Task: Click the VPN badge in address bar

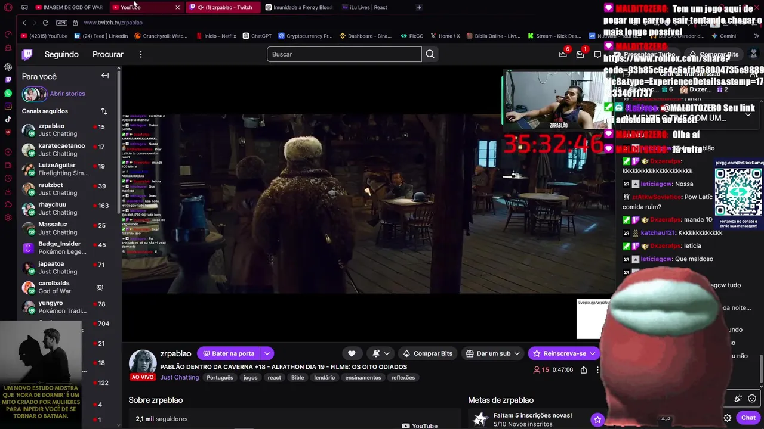Action: click(x=61, y=23)
